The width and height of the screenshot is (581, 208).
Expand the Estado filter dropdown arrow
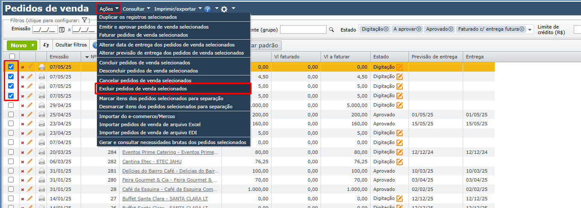click(530, 29)
